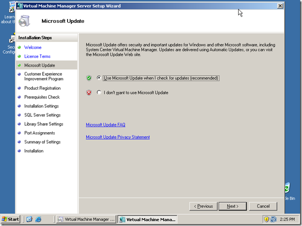
Task: Click Library Share Settings step
Action: (x=44, y=124)
